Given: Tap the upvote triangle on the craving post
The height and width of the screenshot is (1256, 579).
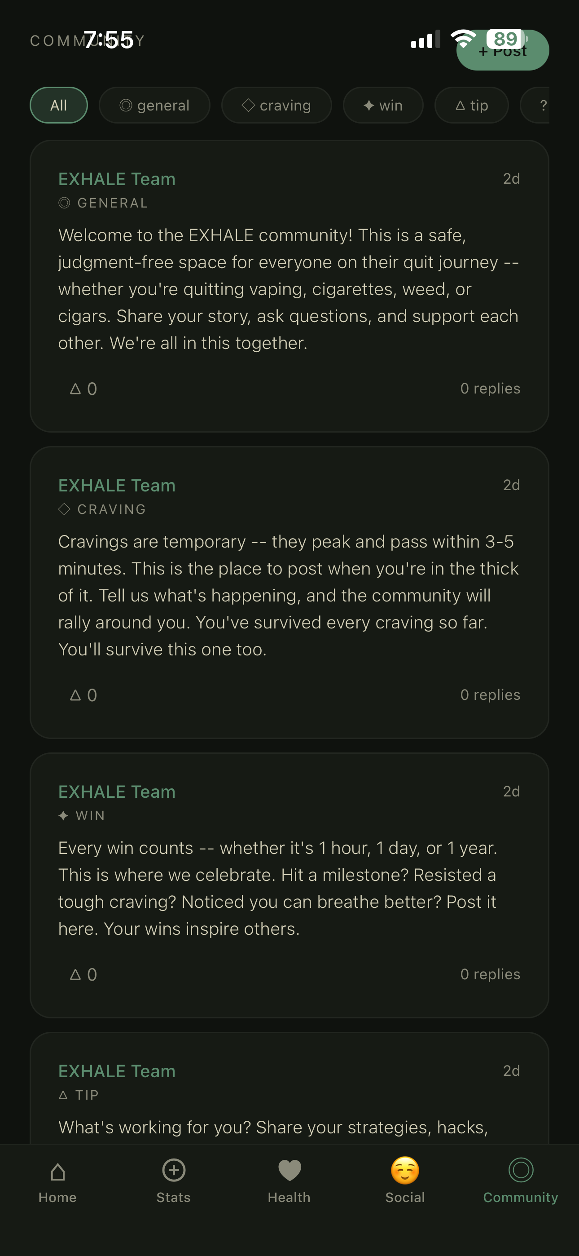Looking at the screenshot, I should tap(76, 695).
